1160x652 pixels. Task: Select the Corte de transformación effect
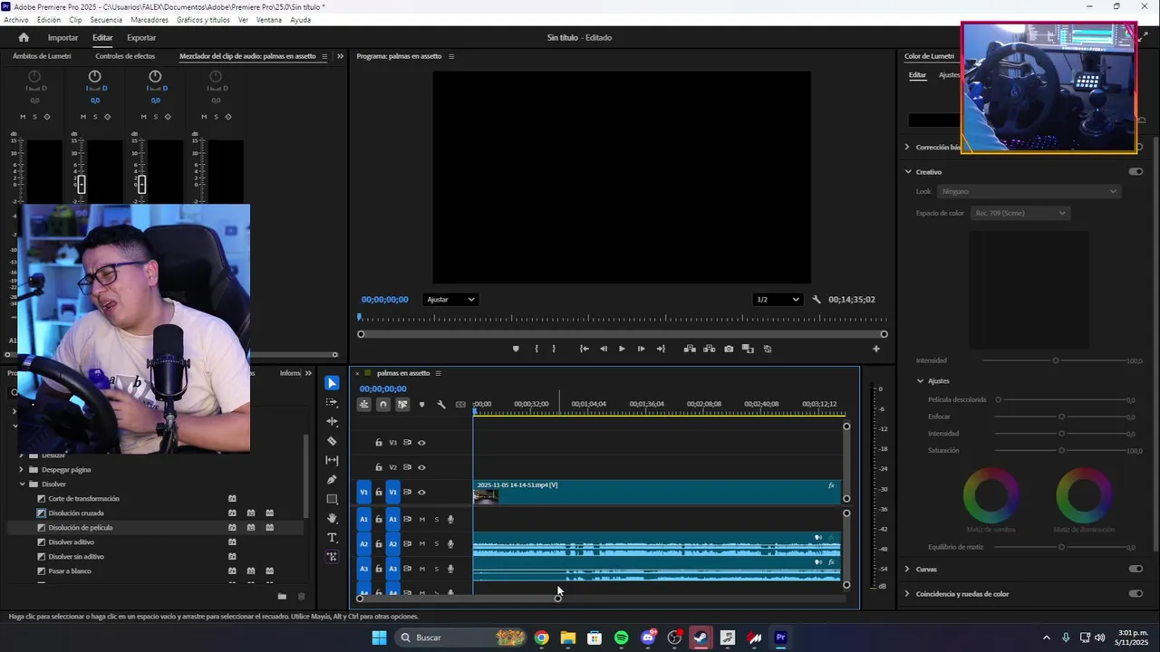click(83, 499)
